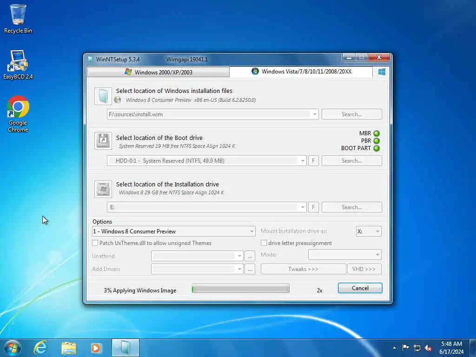
Task: Click the MBR green status light
Action: point(377,133)
